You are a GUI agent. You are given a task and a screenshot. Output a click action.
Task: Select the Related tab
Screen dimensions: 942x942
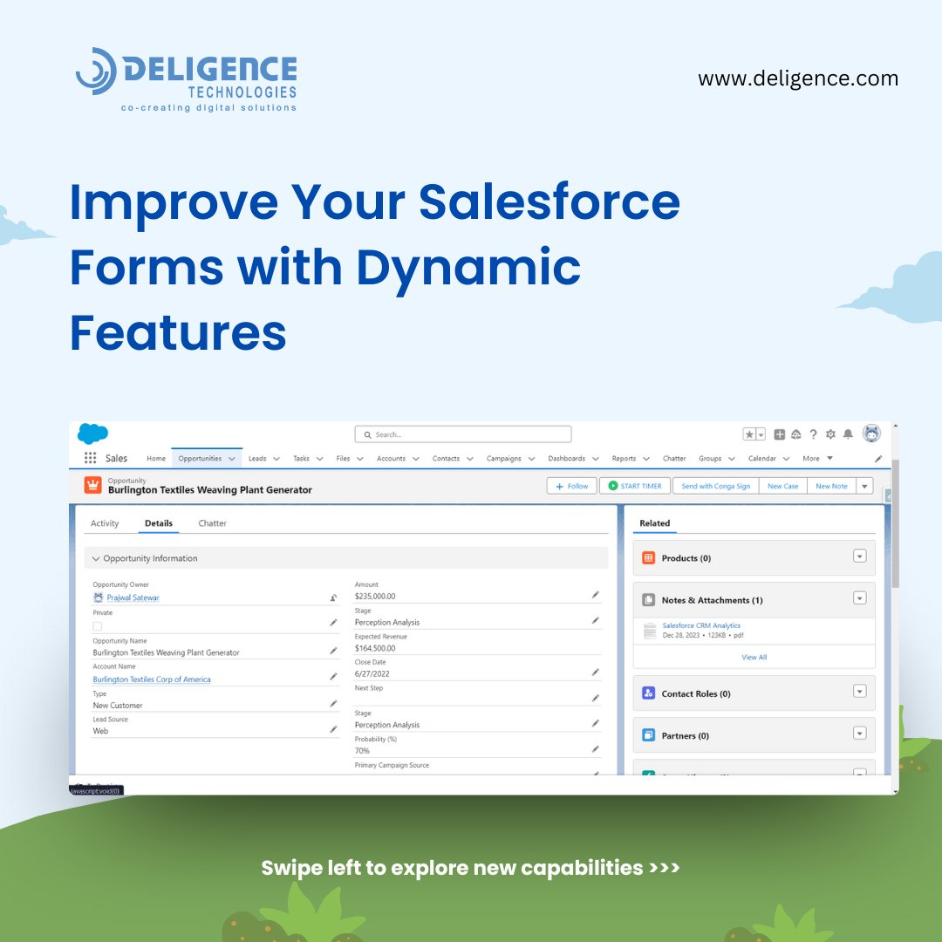tap(655, 523)
